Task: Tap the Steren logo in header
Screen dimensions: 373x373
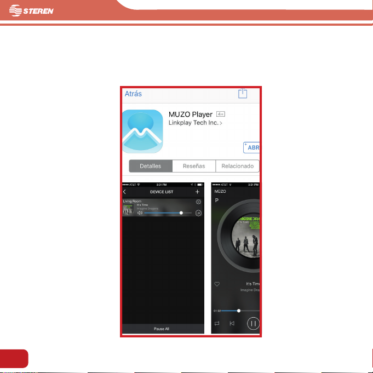Action: tap(31, 11)
